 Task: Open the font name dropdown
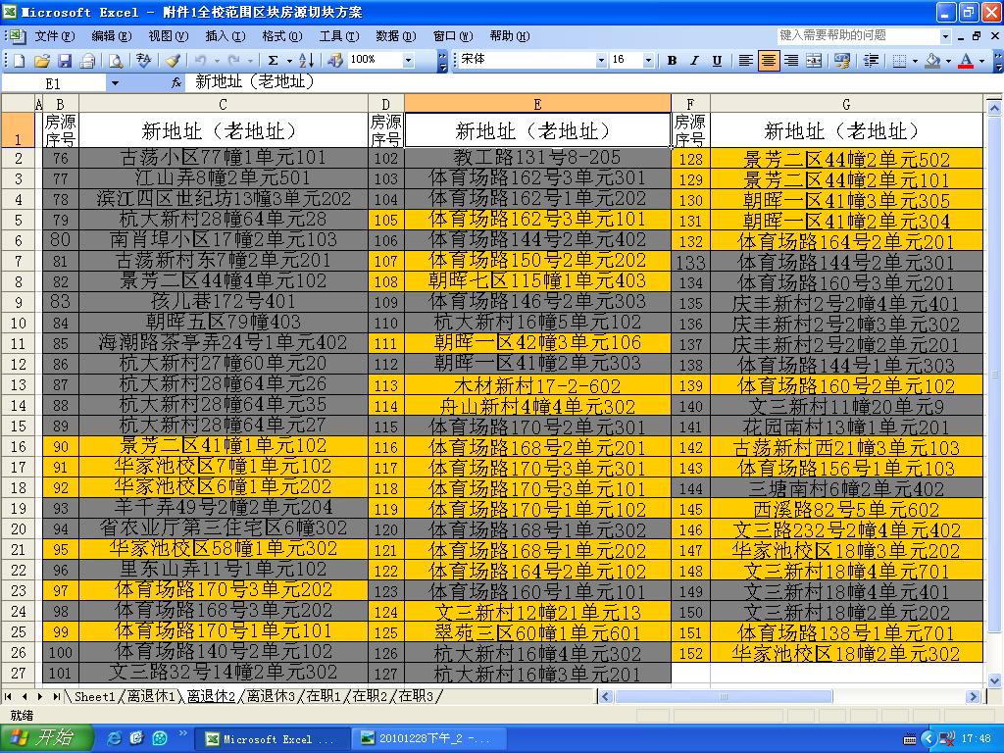(x=601, y=60)
